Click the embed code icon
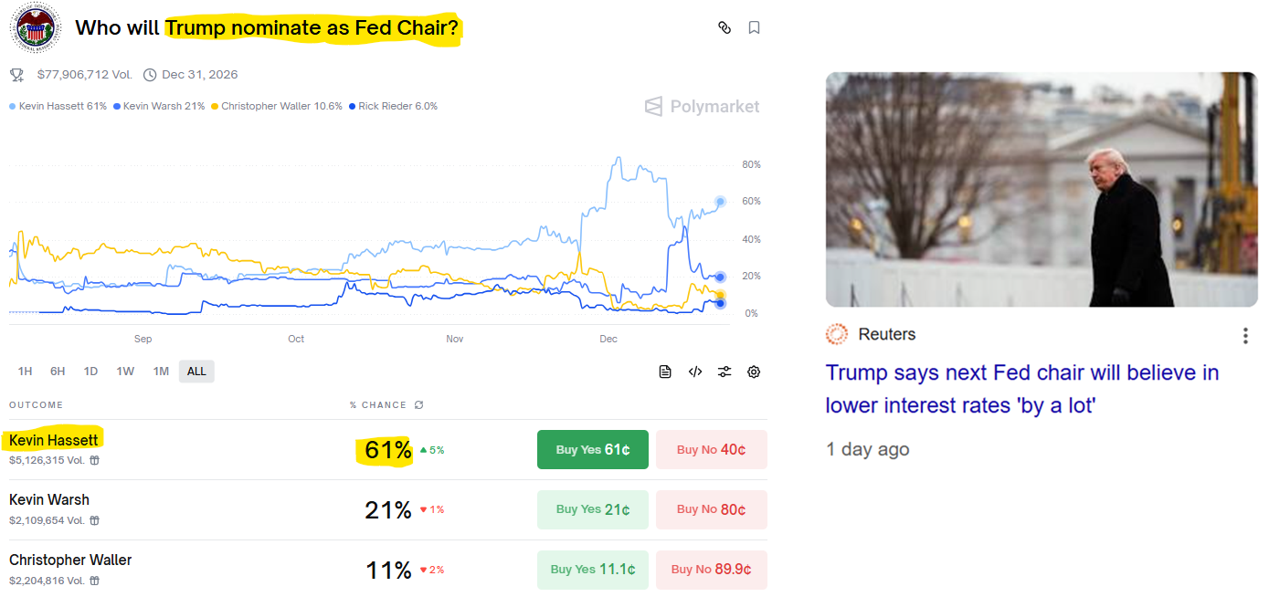This screenshot has width=1269, height=597. pyautogui.click(x=695, y=372)
